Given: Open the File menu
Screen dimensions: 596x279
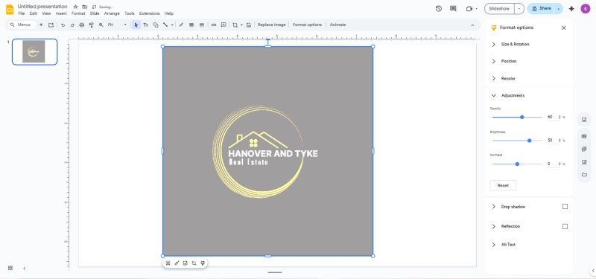Looking at the screenshot, I should click(x=22, y=13).
